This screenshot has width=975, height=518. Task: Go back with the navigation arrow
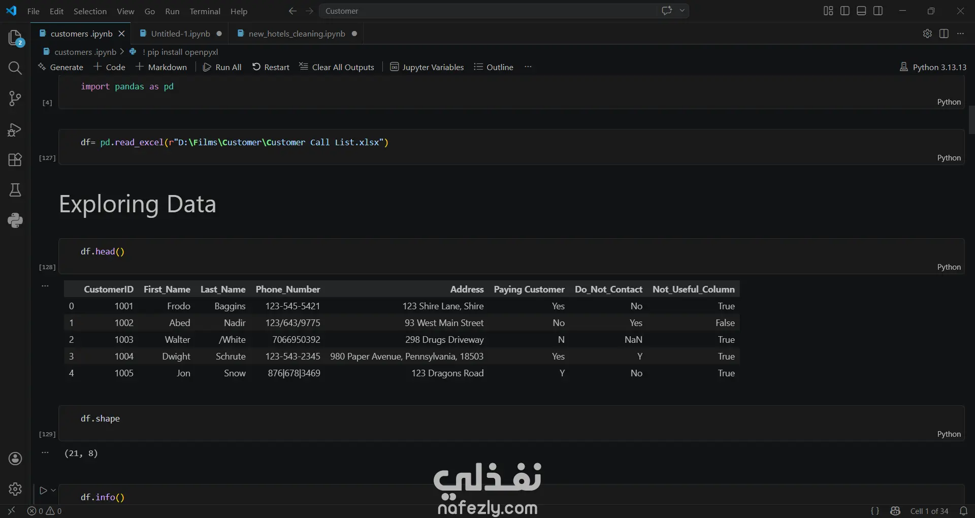(x=292, y=11)
